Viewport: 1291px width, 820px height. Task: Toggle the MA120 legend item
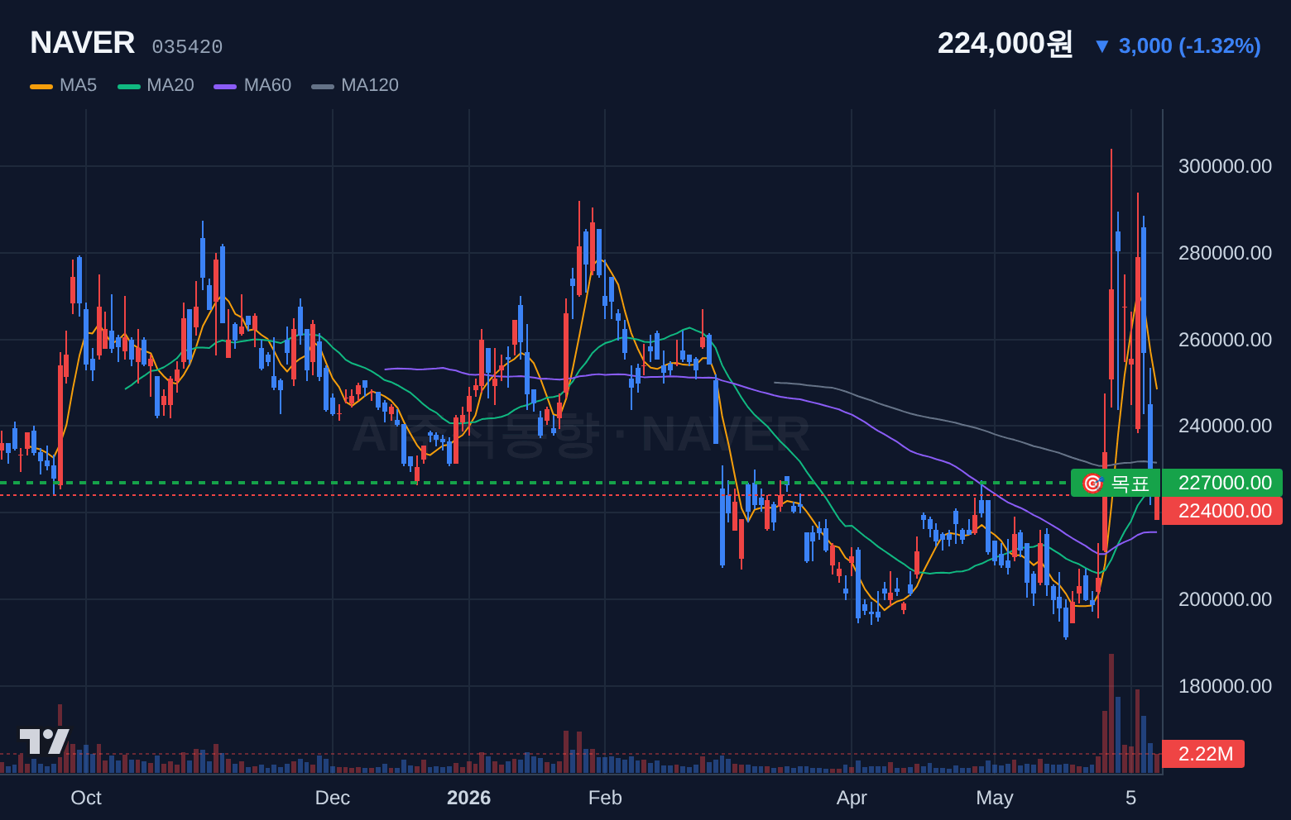355,85
